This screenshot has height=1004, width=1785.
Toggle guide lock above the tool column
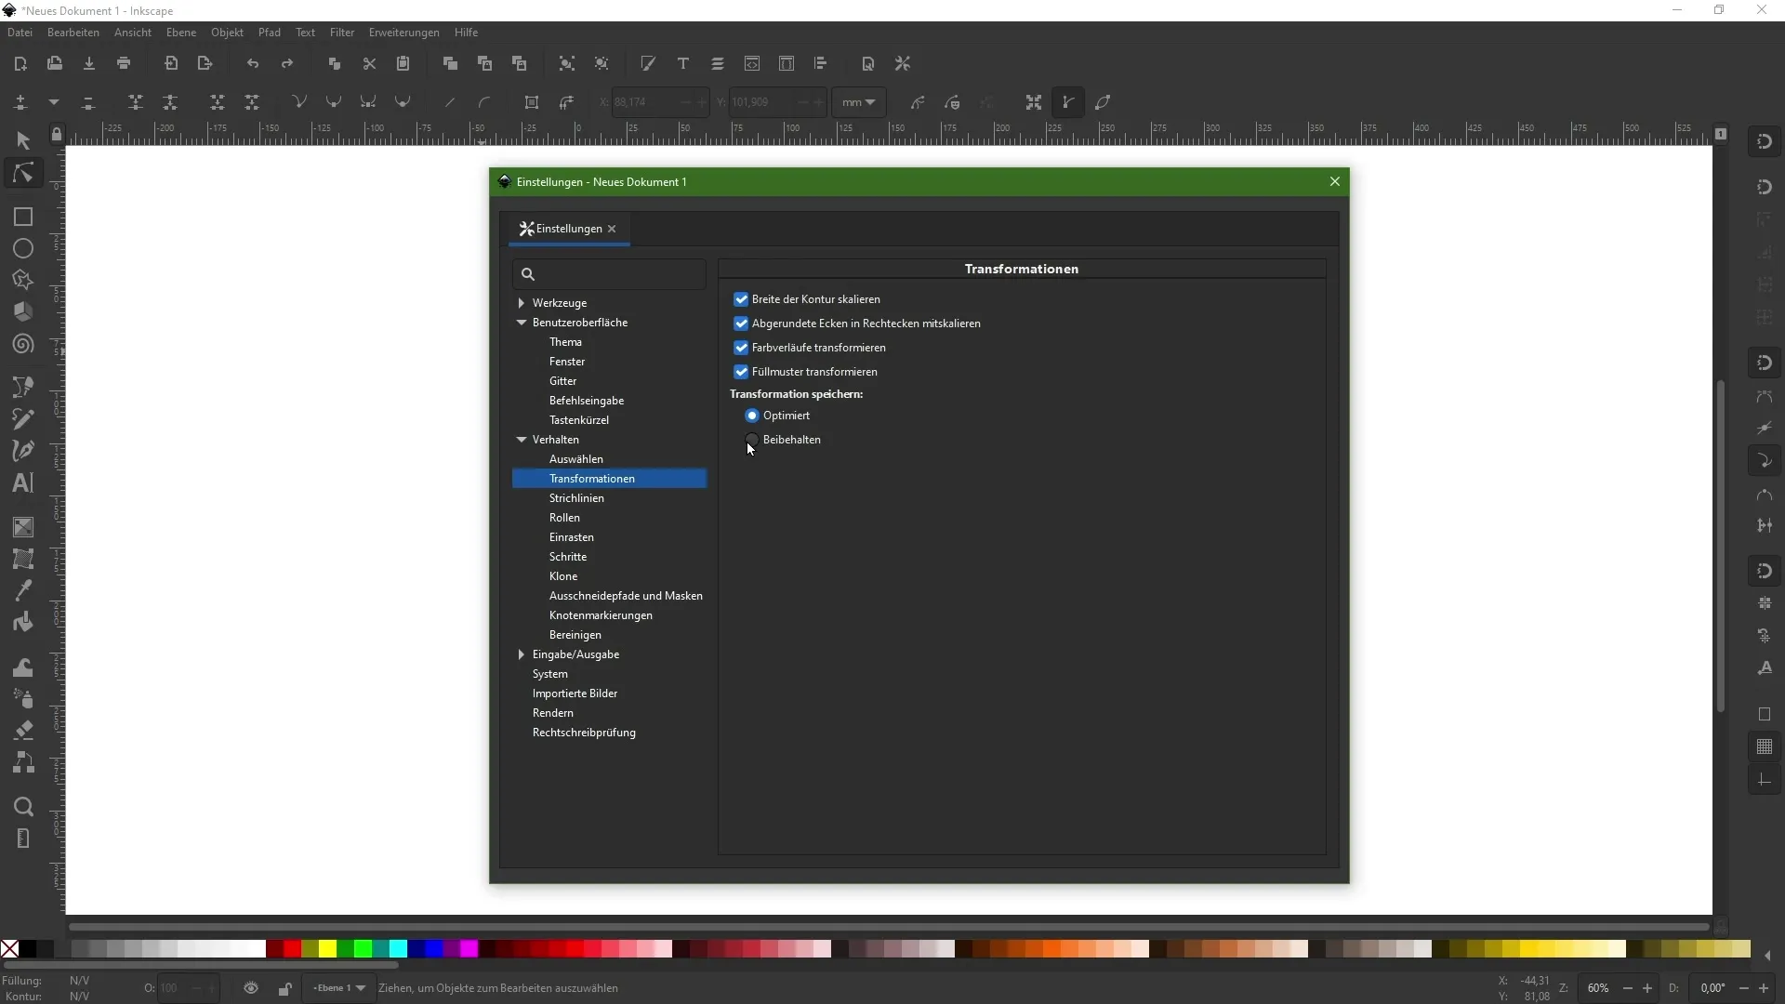pyautogui.click(x=56, y=134)
